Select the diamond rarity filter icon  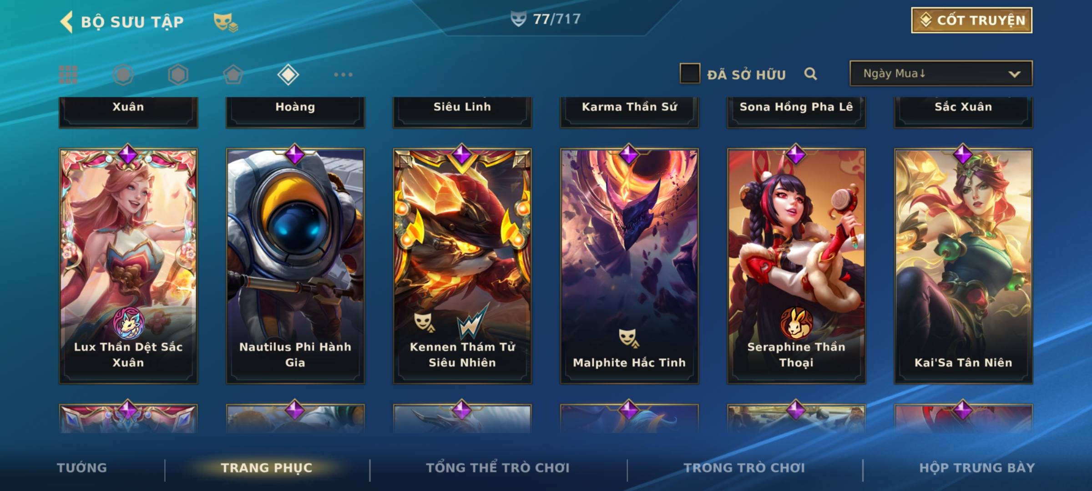288,75
